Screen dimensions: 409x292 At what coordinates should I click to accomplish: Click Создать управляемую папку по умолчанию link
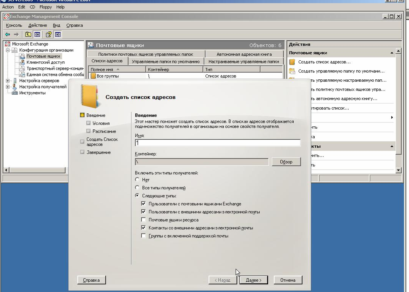(341, 71)
